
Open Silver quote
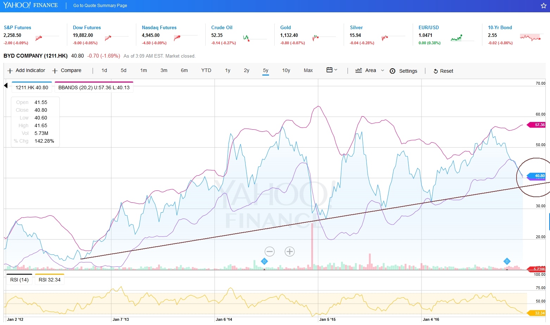356,27
